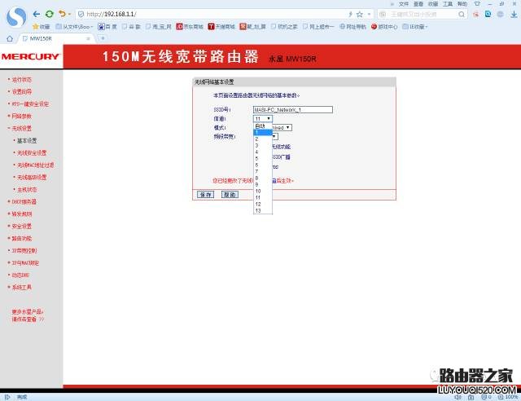Click the download arrow icon at top right

[x=514, y=14]
